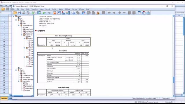Click the Skewness row label in the Descriptives table
Image resolution: width=185 pixels, height=104 pixels.
click(x=51, y=80)
